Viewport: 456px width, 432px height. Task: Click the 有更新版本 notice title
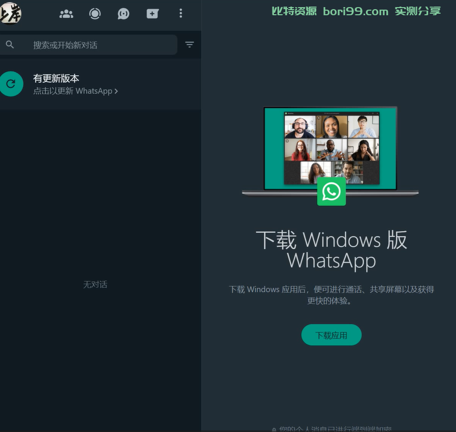[x=56, y=78]
